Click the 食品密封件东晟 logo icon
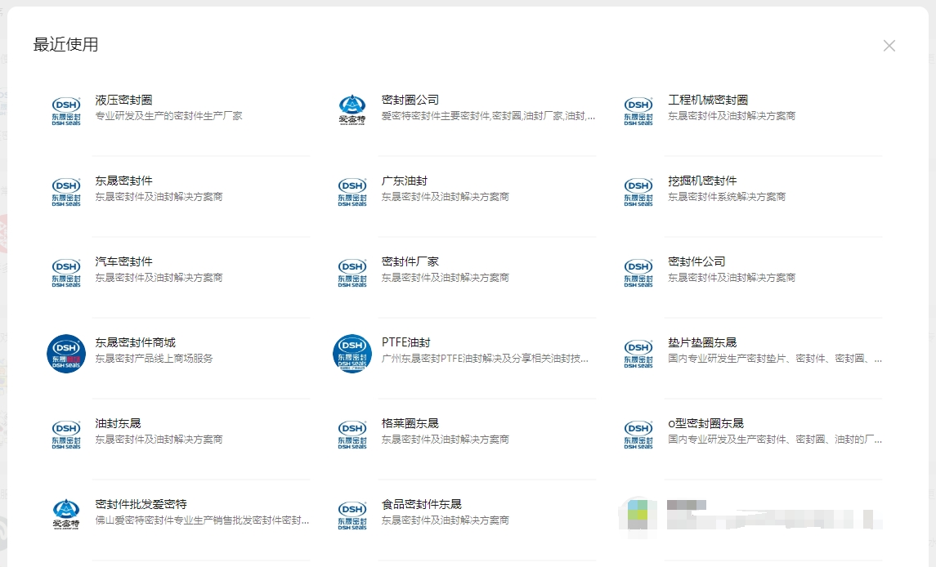Viewport: 936px width, 567px height. [x=352, y=516]
